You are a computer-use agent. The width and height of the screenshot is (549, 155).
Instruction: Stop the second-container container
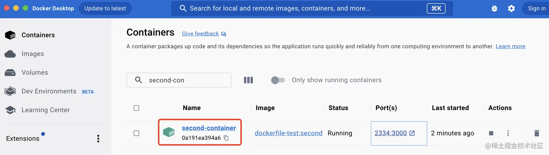(491, 133)
